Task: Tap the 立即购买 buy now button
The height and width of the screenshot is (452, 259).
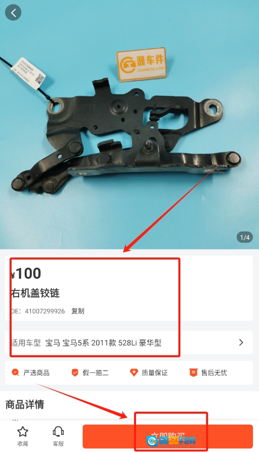Action: click(168, 436)
